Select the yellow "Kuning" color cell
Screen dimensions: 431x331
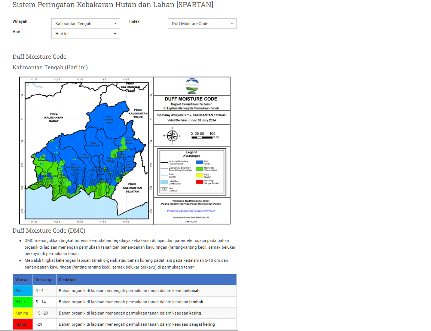[23, 313]
